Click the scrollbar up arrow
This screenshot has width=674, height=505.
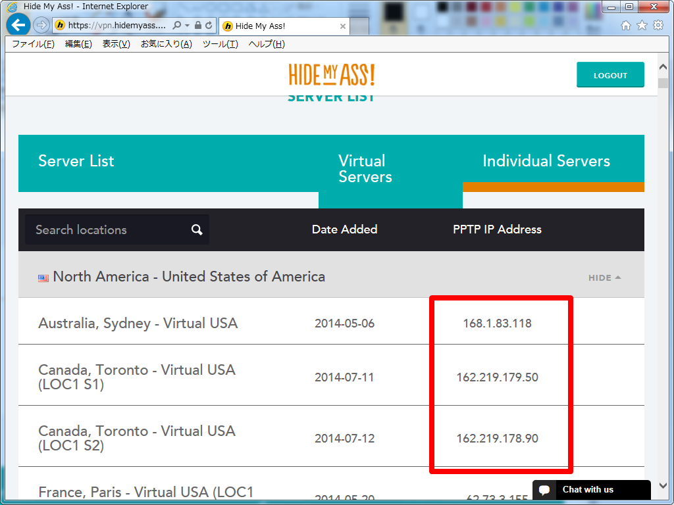coord(663,66)
